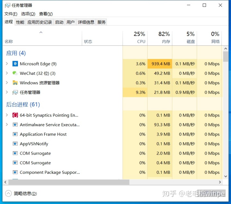Click the horizontal scrollbar thumb
The width and height of the screenshot is (231, 204).
(x=69, y=182)
